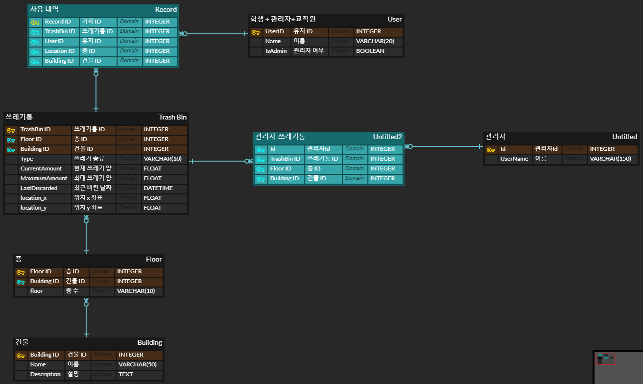Click the TEXT data type cell
Screen dimensions: 643x384
[140, 374]
